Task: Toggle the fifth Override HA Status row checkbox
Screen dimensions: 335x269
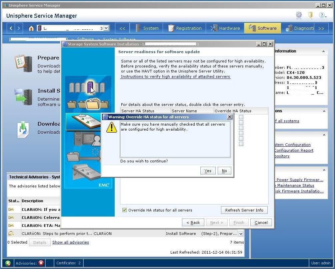Action: (241, 139)
